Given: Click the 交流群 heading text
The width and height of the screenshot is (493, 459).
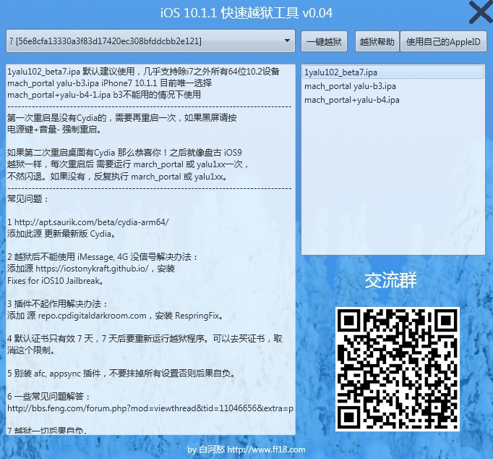Looking at the screenshot, I should coord(391,280).
